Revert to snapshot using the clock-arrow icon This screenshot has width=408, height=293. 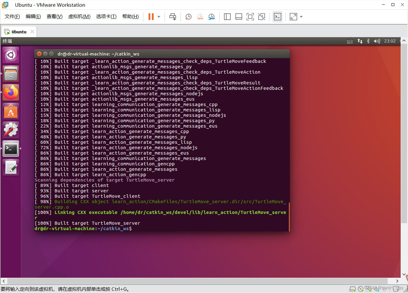point(200,17)
